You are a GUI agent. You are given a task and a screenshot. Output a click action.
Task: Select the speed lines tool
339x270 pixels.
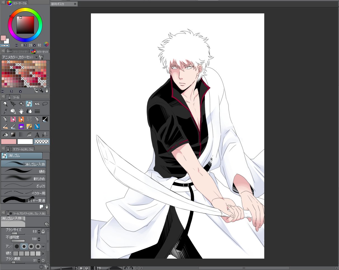[21, 135]
